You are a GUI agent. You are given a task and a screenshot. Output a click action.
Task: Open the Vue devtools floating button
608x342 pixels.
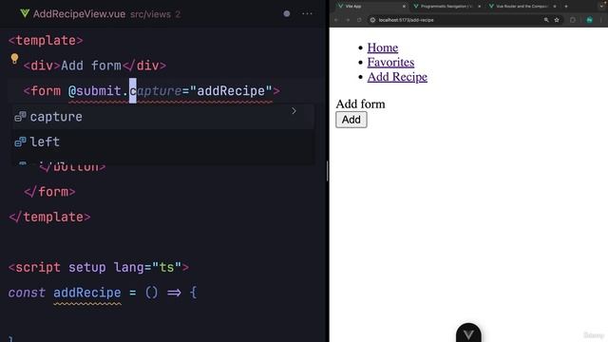(468, 333)
